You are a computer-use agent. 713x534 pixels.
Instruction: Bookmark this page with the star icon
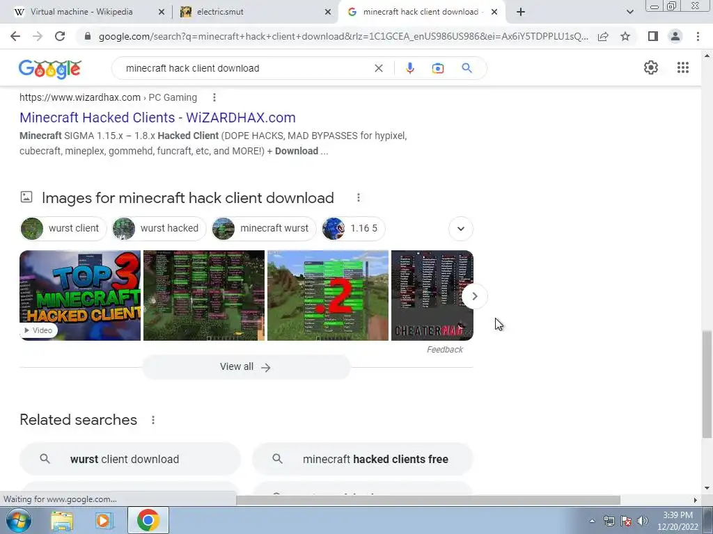click(625, 36)
